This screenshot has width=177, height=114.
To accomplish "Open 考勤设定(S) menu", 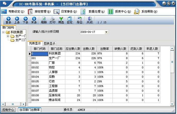I will [x=13, y=11].
